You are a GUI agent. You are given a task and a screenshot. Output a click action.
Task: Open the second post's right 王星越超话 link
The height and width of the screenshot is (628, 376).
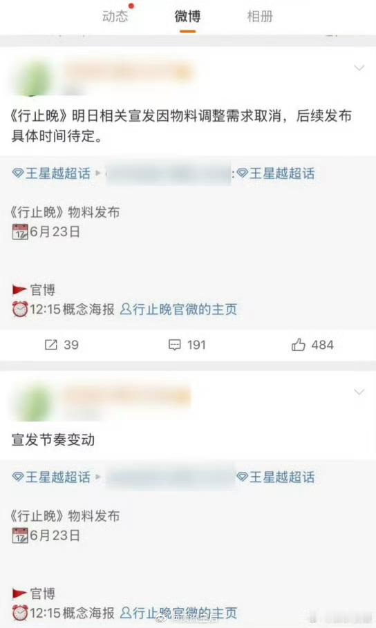click(275, 477)
